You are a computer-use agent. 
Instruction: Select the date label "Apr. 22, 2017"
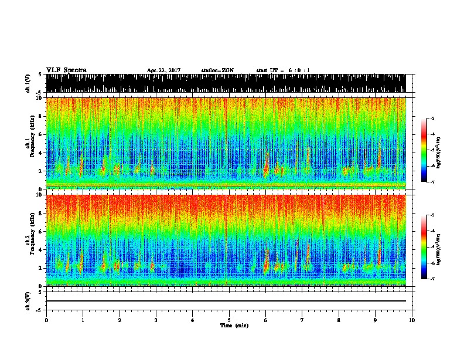163,70
